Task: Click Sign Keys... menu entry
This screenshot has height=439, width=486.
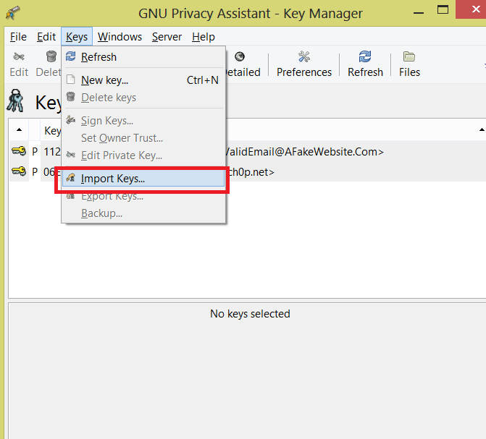Action: click(143, 121)
